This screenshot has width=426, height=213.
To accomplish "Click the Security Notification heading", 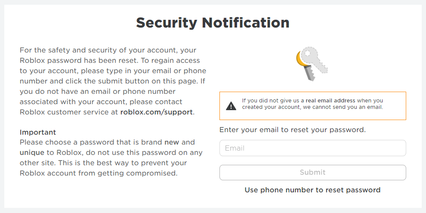I will pyautogui.click(x=213, y=22).
